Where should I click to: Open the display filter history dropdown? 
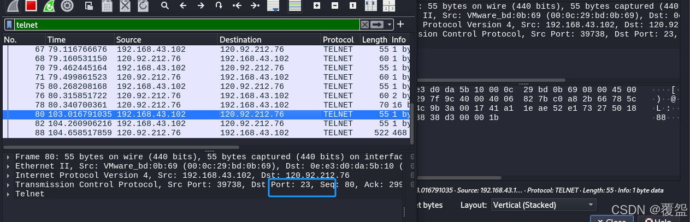pos(389,25)
